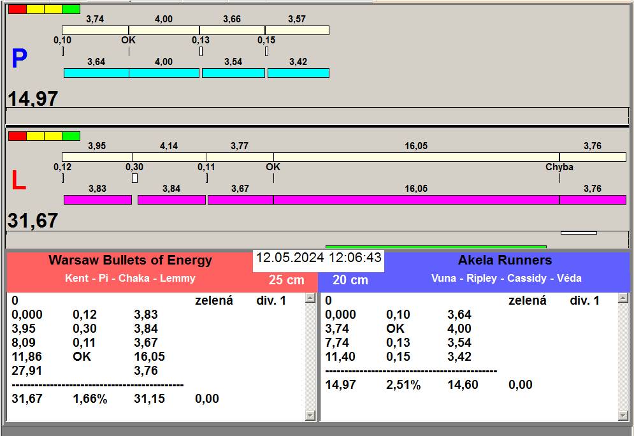Image resolution: width=634 pixels, height=436 pixels.
Task: Click the 20 cm jump height label
Action: click(x=350, y=280)
